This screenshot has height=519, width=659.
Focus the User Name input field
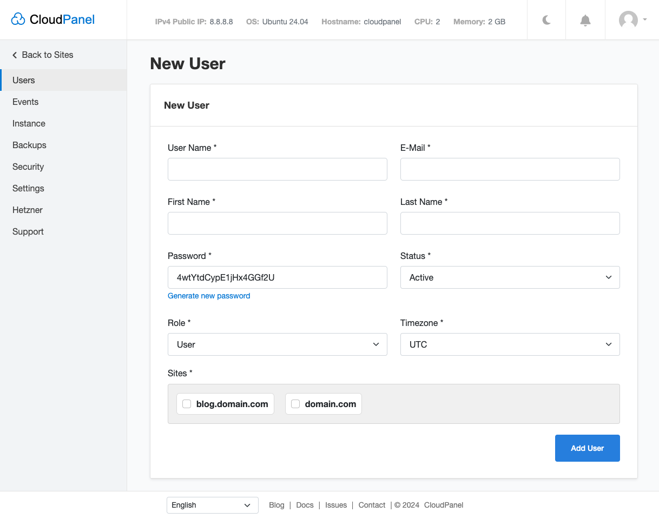[277, 169]
